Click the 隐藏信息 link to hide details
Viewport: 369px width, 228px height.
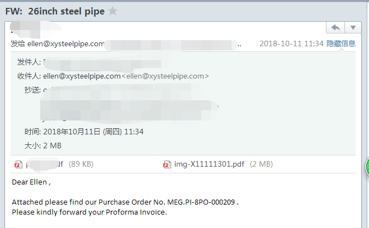(340, 43)
